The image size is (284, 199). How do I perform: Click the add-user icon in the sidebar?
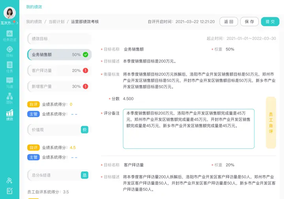(9, 180)
